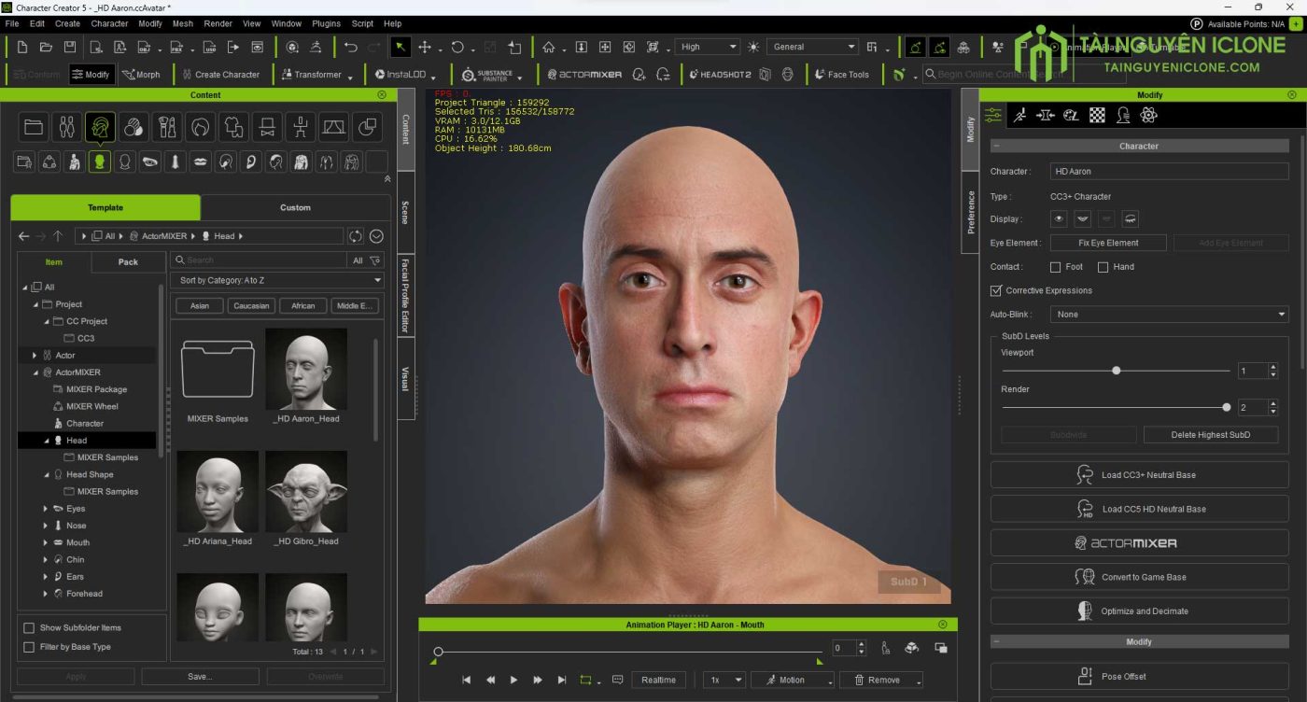Switch to the Custom tab
The image size is (1307, 702).
[x=295, y=207]
